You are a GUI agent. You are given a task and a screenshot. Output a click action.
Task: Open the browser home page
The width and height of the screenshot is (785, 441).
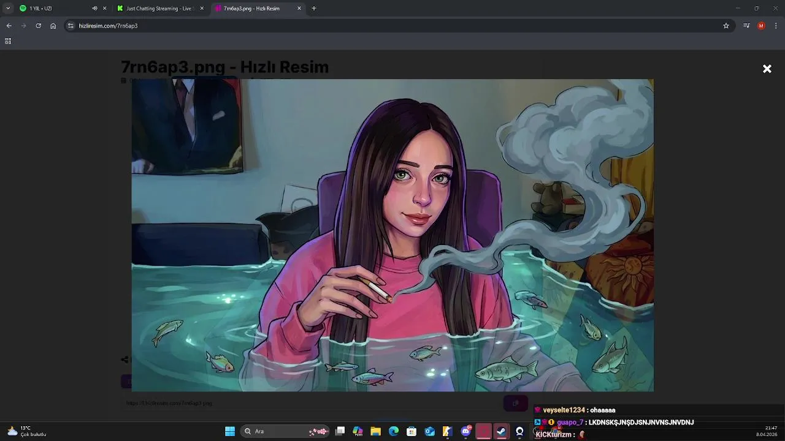pyautogui.click(x=53, y=26)
